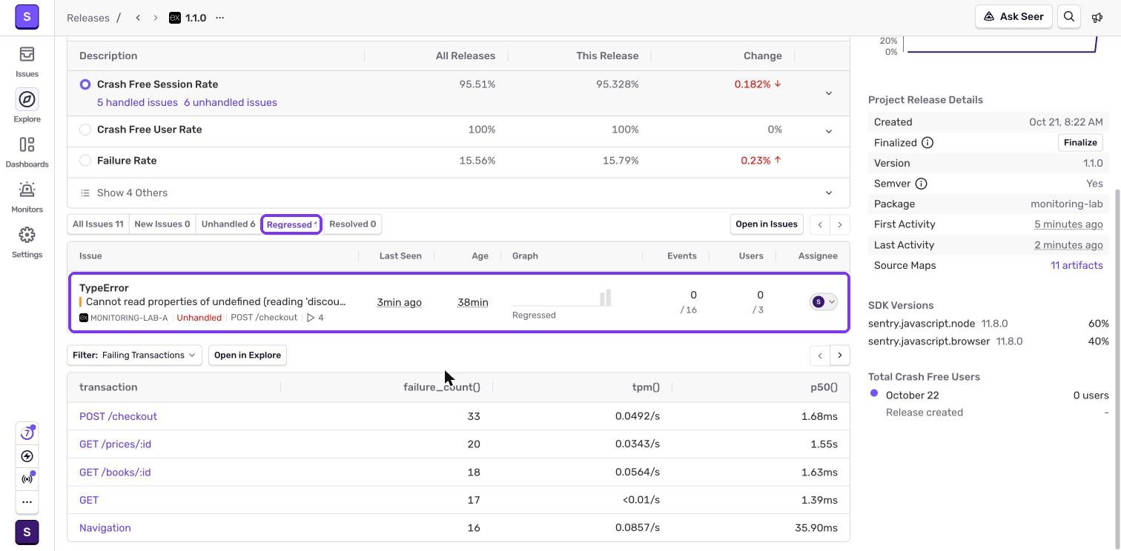This screenshot has width=1121, height=551.
Task: Expand the Show 4 Others chevron
Action: point(829,193)
